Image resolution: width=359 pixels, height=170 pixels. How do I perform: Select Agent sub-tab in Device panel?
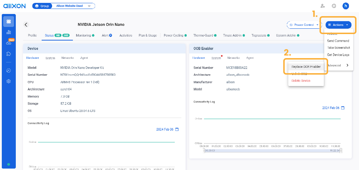pyautogui.click(x=84, y=58)
